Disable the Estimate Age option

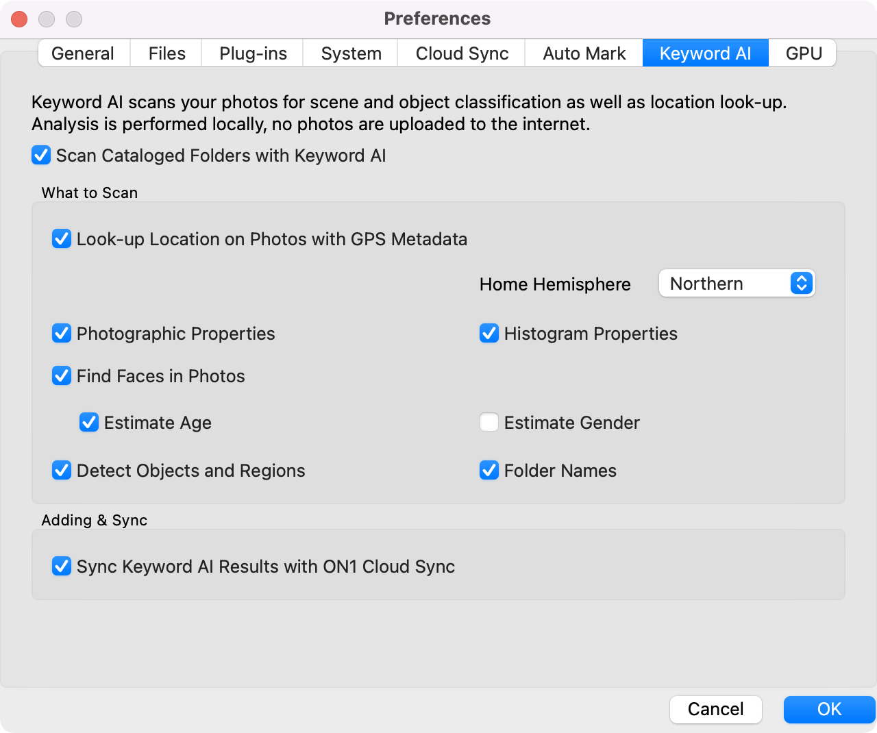coord(89,423)
